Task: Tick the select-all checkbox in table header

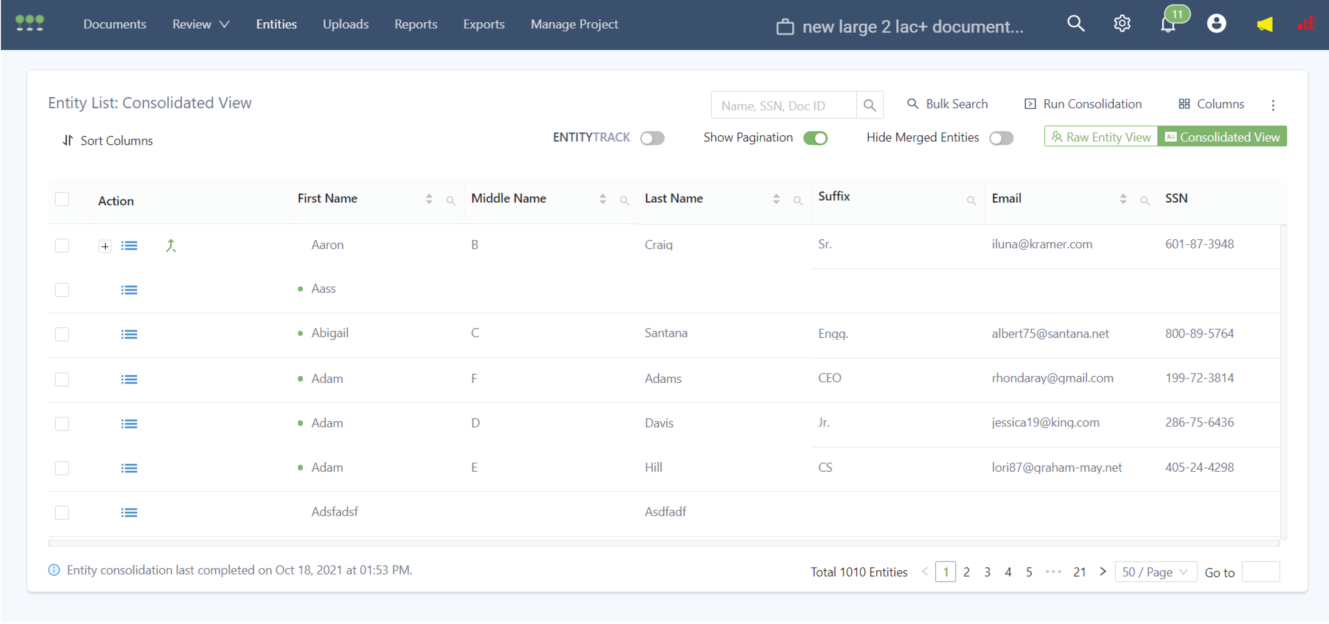Action: click(62, 199)
